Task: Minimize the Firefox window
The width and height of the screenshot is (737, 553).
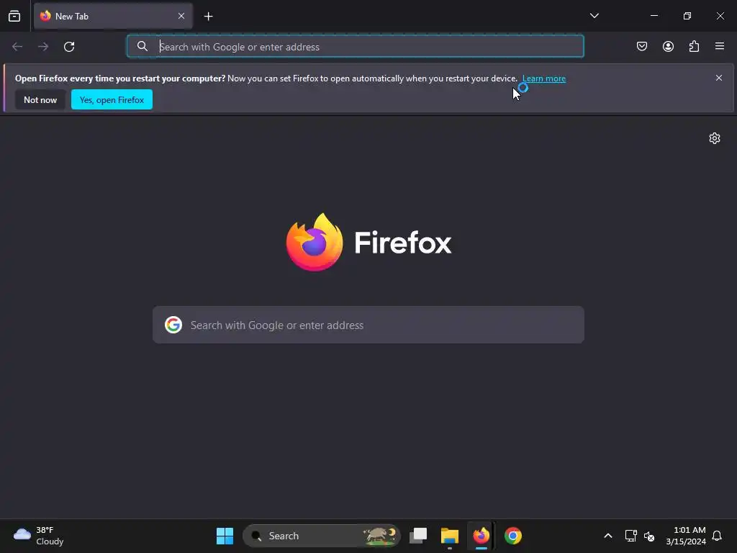Action: 654,16
